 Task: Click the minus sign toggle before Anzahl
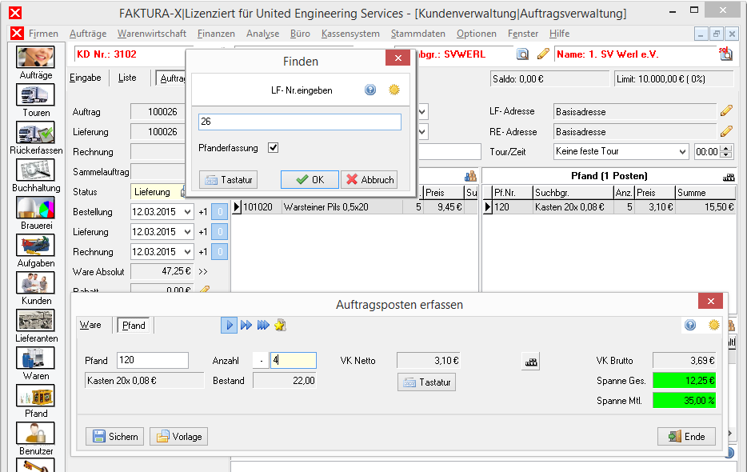pyautogui.click(x=261, y=361)
